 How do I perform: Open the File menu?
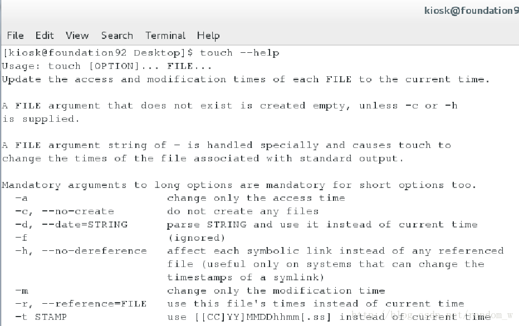[15, 36]
